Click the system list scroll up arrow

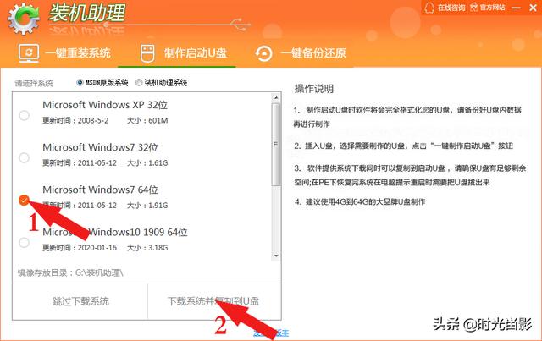click(x=276, y=98)
